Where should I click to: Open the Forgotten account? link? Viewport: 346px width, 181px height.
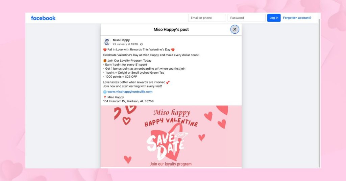(x=297, y=18)
